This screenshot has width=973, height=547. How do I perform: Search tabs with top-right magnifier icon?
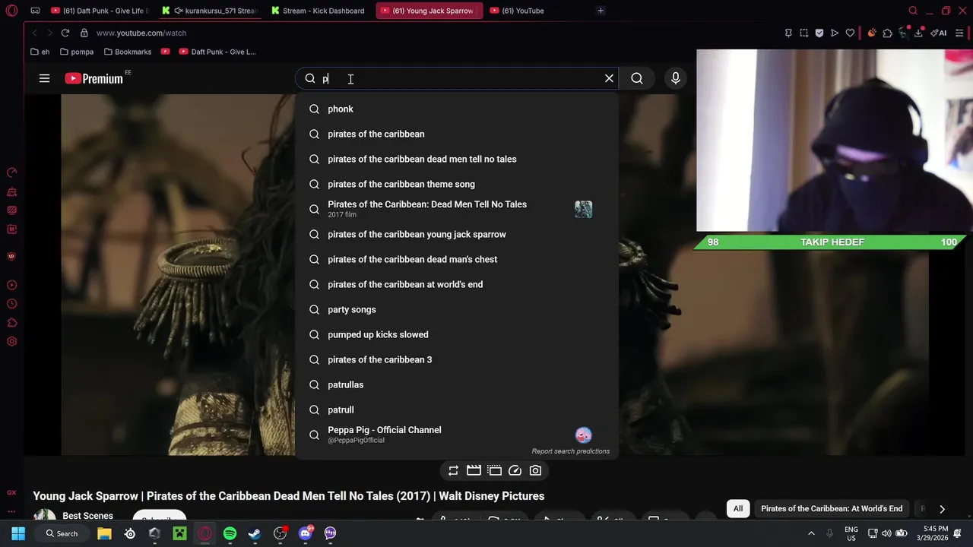(x=913, y=11)
